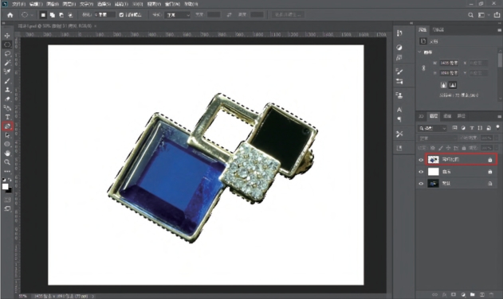Collapse the canvas section in Properties panel
503x299 pixels.
tap(419, 52)
